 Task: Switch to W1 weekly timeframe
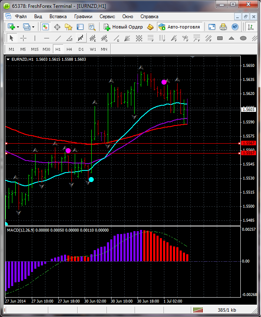coord(93,50)
